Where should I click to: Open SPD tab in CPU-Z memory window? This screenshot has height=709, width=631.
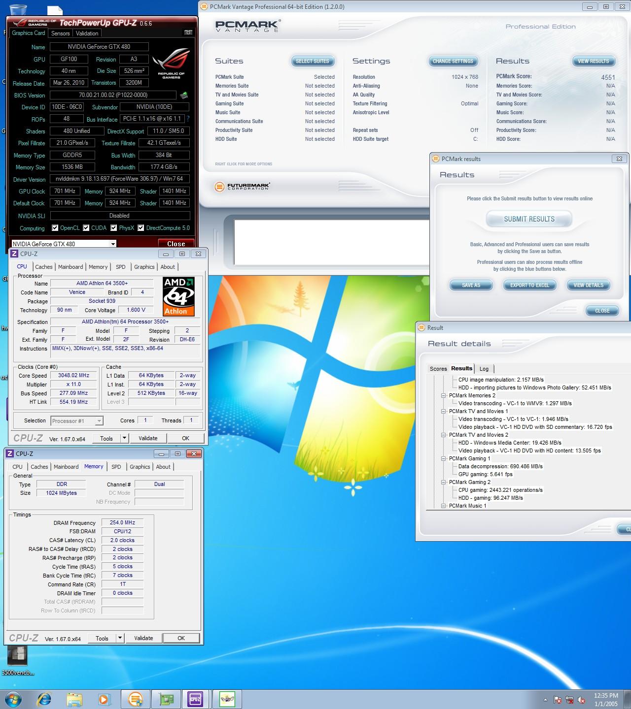tap(116, 467)
